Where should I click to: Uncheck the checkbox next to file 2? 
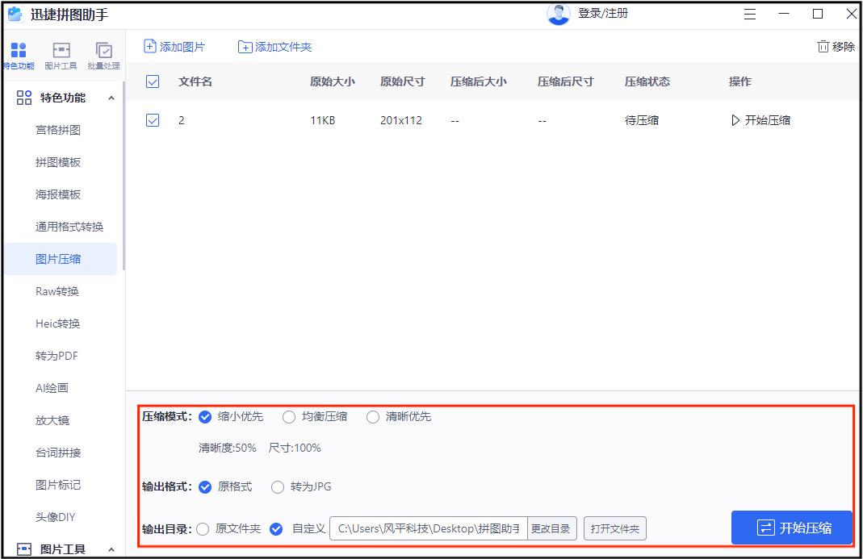pyautogui.click(x=152, y=119)
